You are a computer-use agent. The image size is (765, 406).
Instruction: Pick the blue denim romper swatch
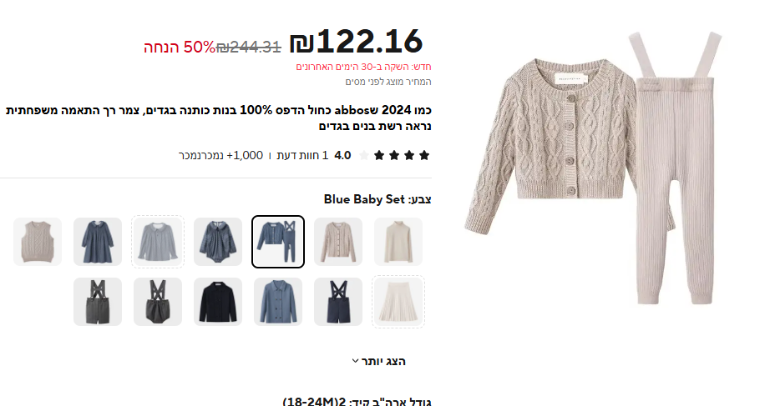[218, 242]
